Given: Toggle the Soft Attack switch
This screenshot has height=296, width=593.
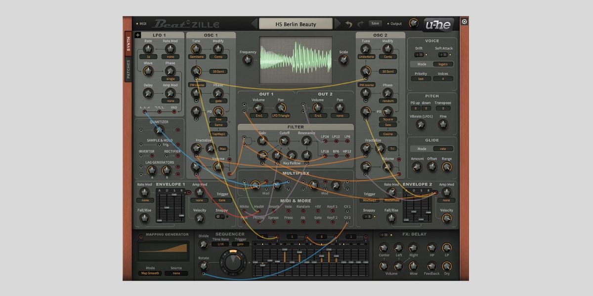Looking at the screenshot, I should 443,55.
